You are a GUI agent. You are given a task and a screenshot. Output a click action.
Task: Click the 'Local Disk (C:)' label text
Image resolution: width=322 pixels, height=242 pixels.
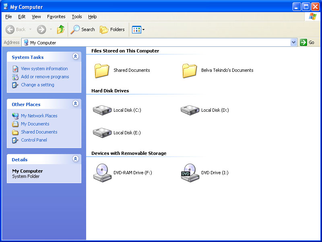click(x=127, y=110)
